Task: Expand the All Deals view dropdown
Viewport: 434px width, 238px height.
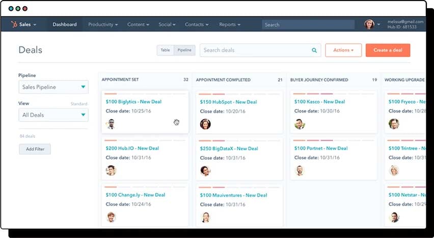Action: pyautogui.click(x=53, y=115)
